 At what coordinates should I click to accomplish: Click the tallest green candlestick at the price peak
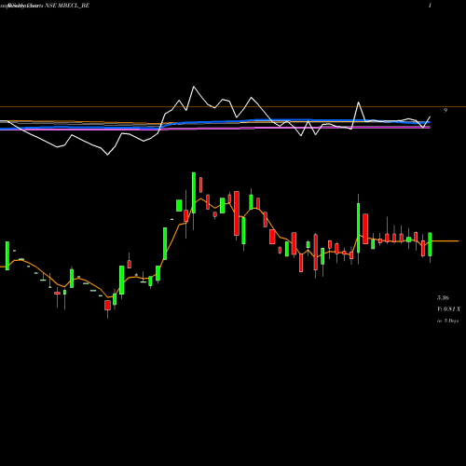pos(194,193)
